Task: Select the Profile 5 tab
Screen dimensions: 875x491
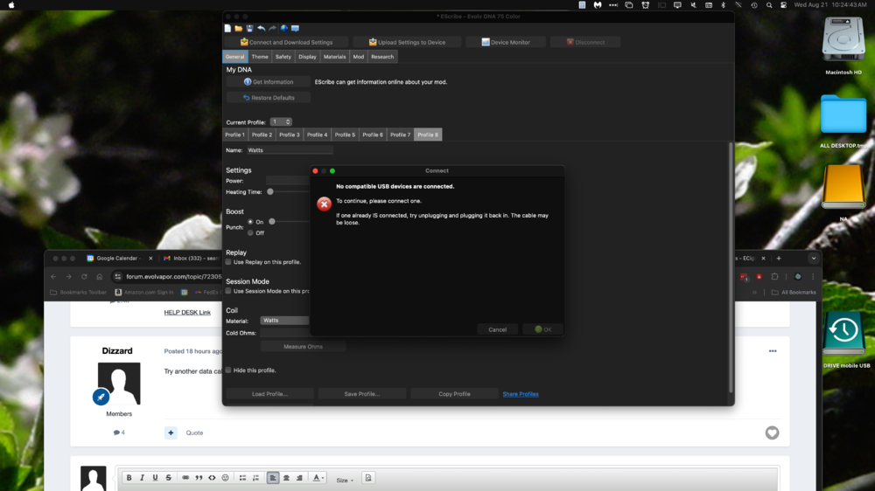Action: 345,135
